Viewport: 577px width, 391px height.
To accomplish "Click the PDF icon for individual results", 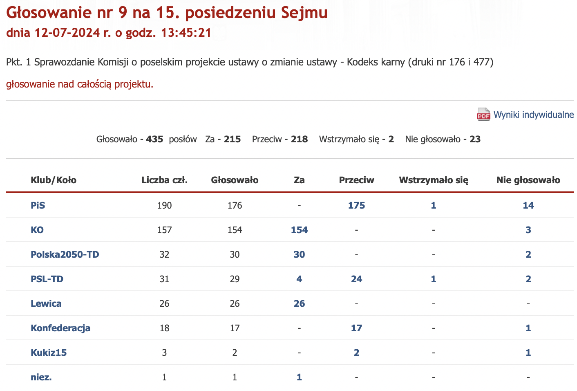I will click(483, 115).
